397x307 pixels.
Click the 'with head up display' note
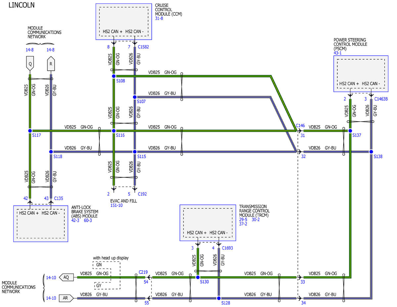[111, 258]
